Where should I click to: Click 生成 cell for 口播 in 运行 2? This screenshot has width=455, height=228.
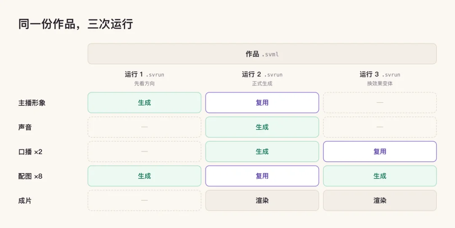pyautogui.click(x=262, y=151)
